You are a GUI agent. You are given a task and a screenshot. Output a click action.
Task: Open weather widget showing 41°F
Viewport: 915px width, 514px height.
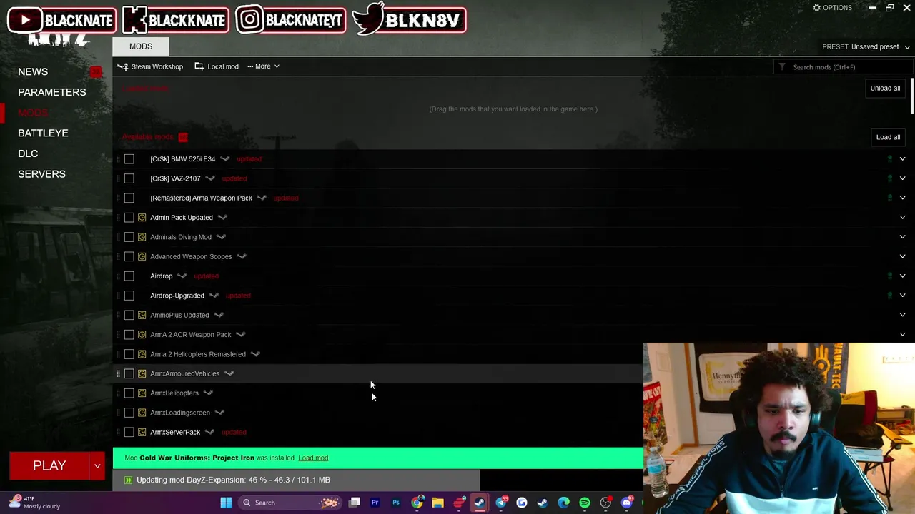tap(34, 503)
